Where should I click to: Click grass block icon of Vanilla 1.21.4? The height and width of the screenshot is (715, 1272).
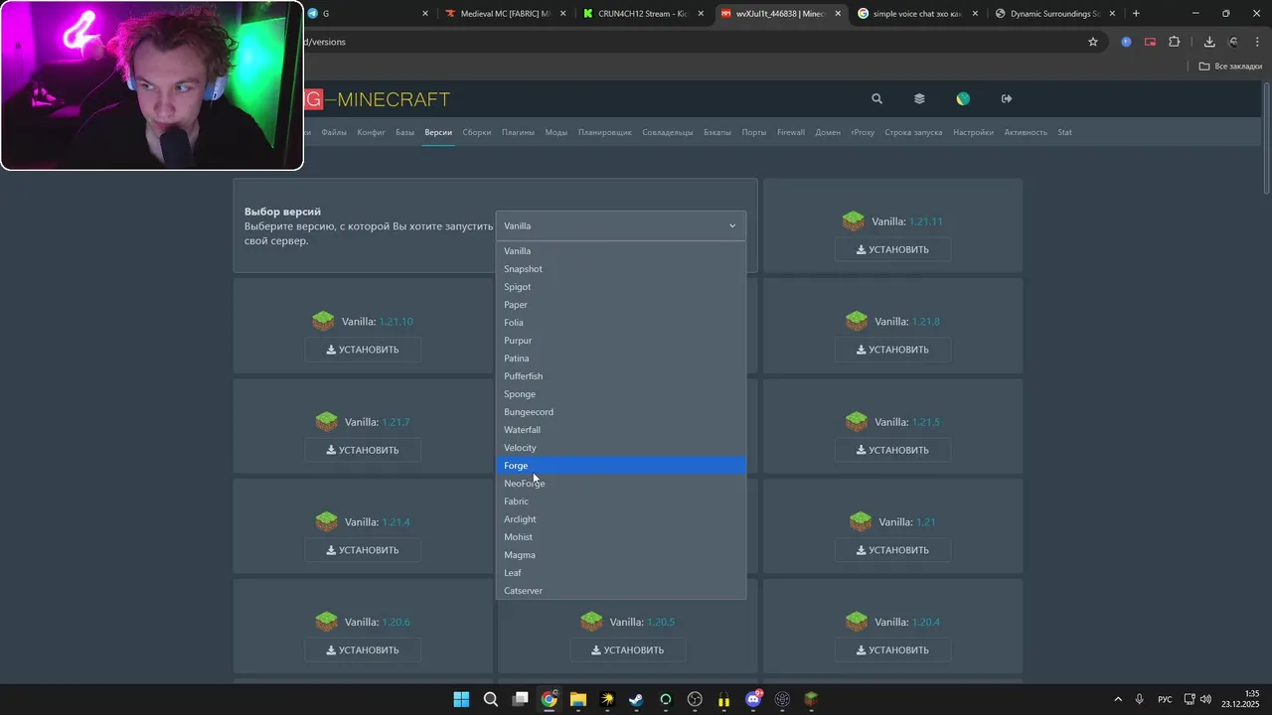pos(326,521)
